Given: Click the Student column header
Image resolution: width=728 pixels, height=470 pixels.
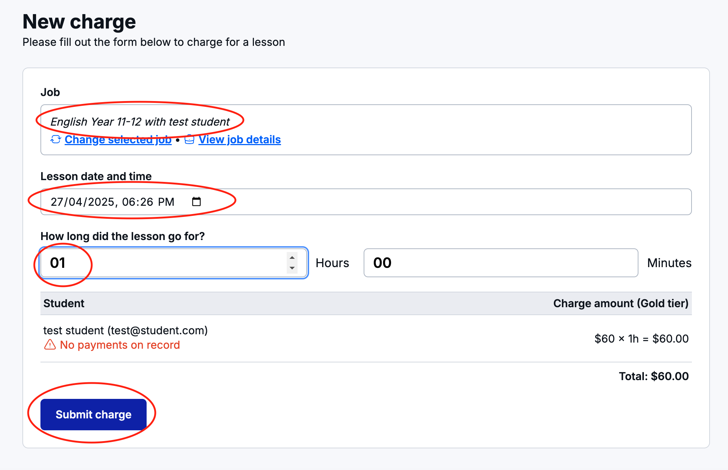Looking at the screenshot, I should pos(64,303).
